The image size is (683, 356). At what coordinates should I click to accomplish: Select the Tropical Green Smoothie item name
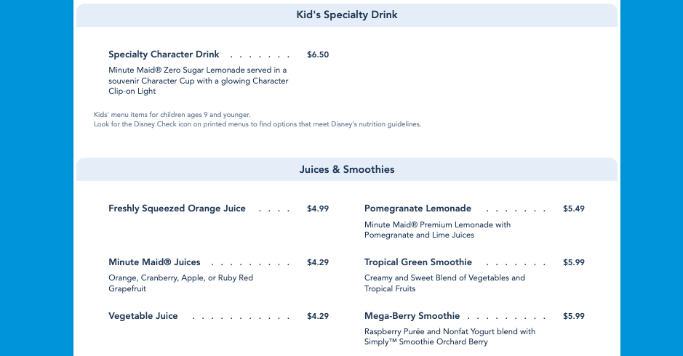point(418,262)
